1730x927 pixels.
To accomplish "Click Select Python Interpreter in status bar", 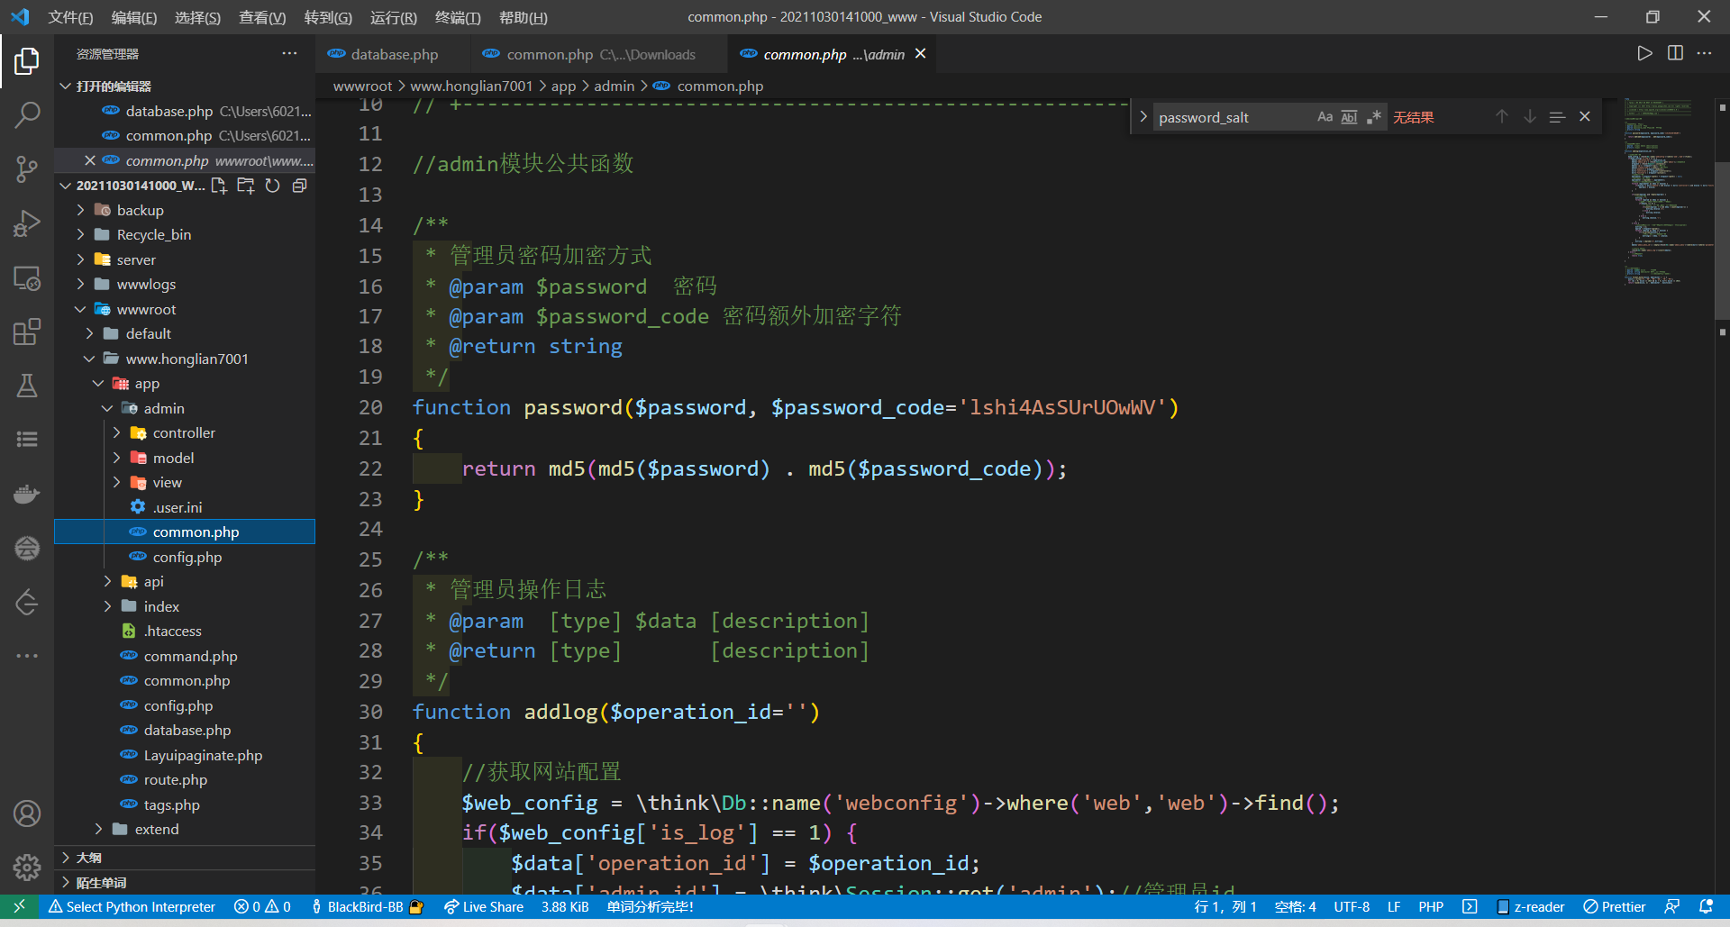I will click(132, 906).
